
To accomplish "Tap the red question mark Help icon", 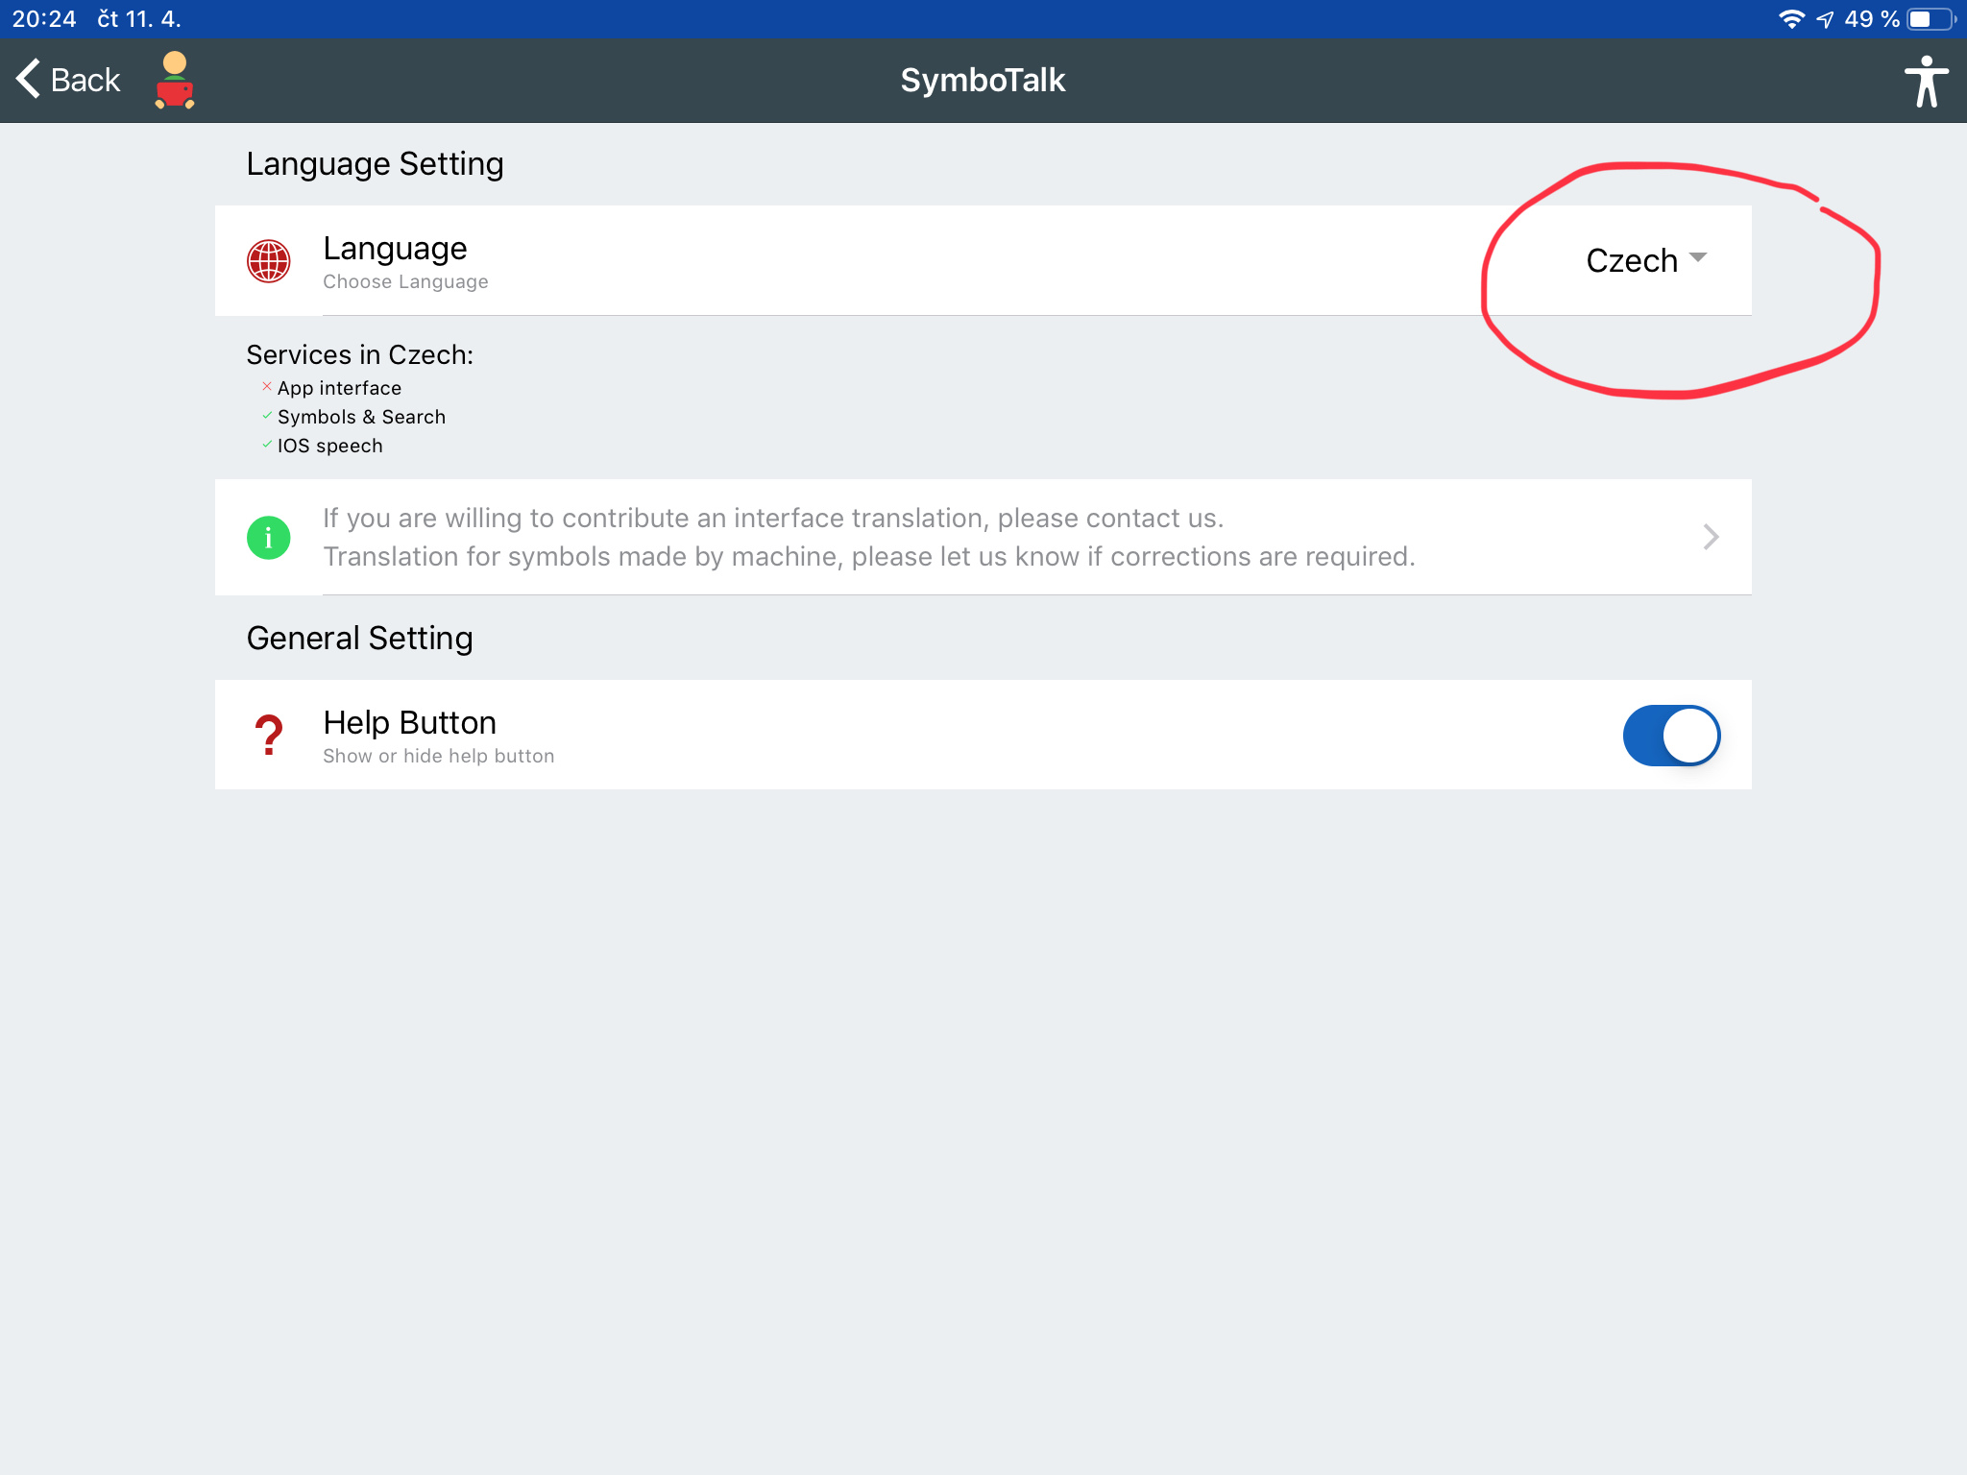I will click(x=269, y=736).
